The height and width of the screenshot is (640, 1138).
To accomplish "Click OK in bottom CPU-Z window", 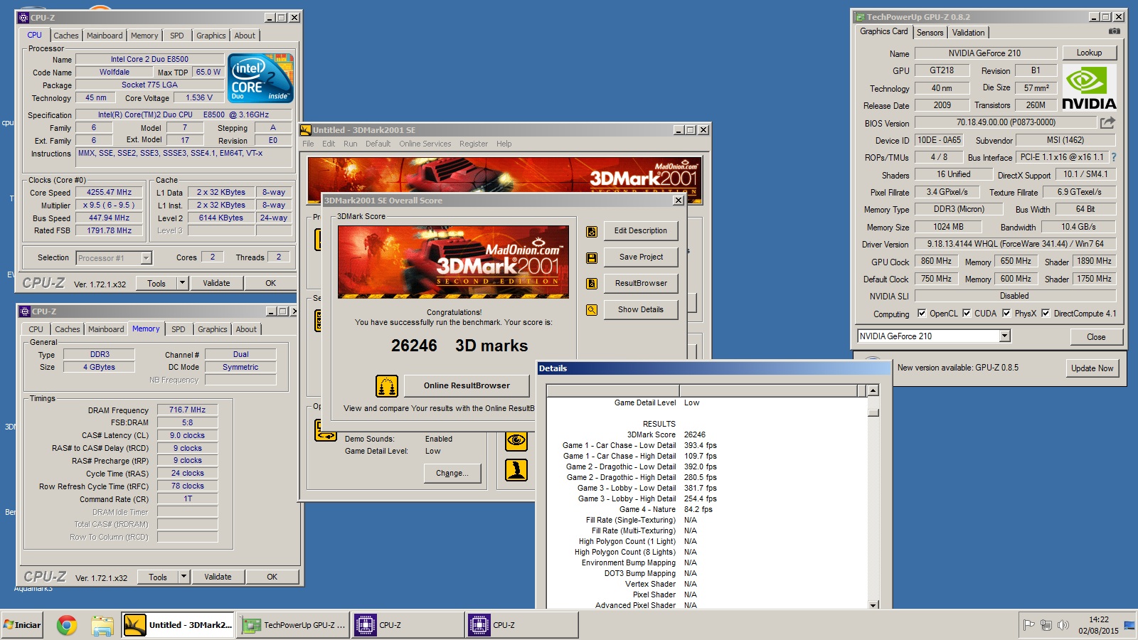I will pos(272,577).
